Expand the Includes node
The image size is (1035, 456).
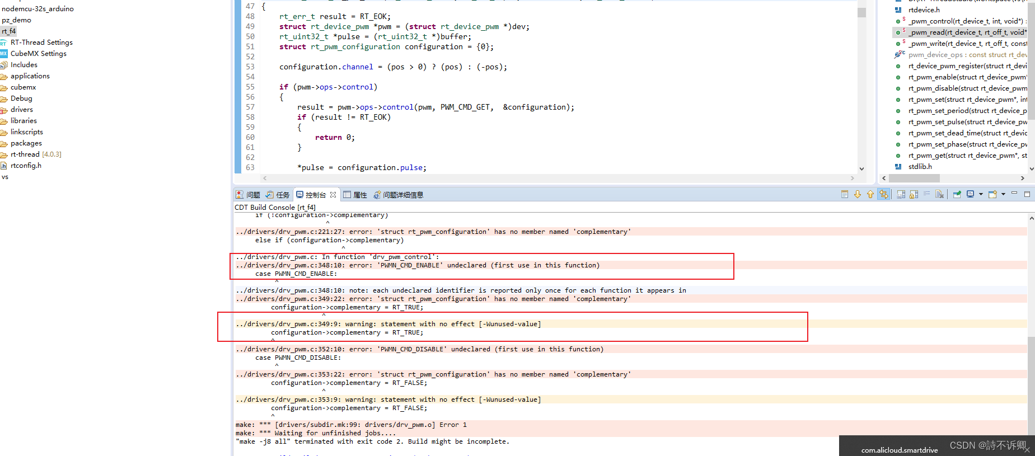24,65
